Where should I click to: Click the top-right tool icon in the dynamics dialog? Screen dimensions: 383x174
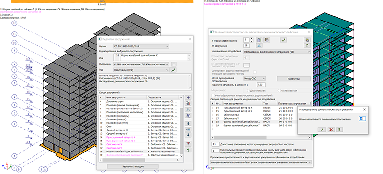tap(307, 40)
